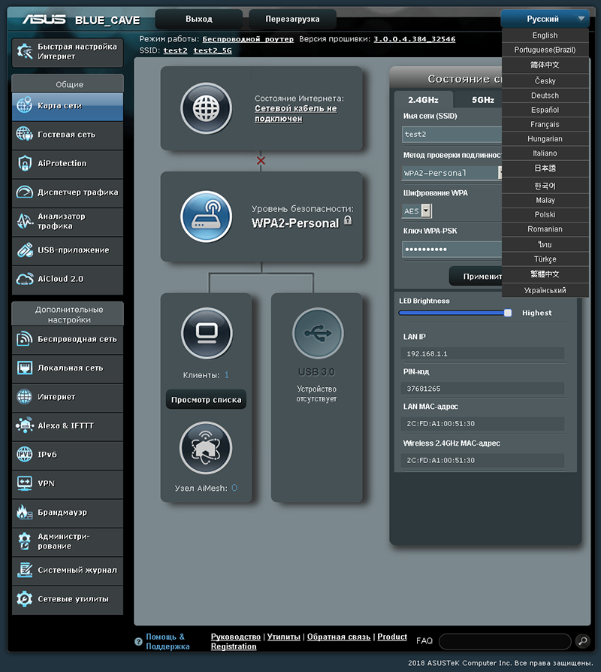This screenshot has height=672, width=601.
Task: Open AiCloud 2.0 sidebar item
Action: click(x=68, y=279)
